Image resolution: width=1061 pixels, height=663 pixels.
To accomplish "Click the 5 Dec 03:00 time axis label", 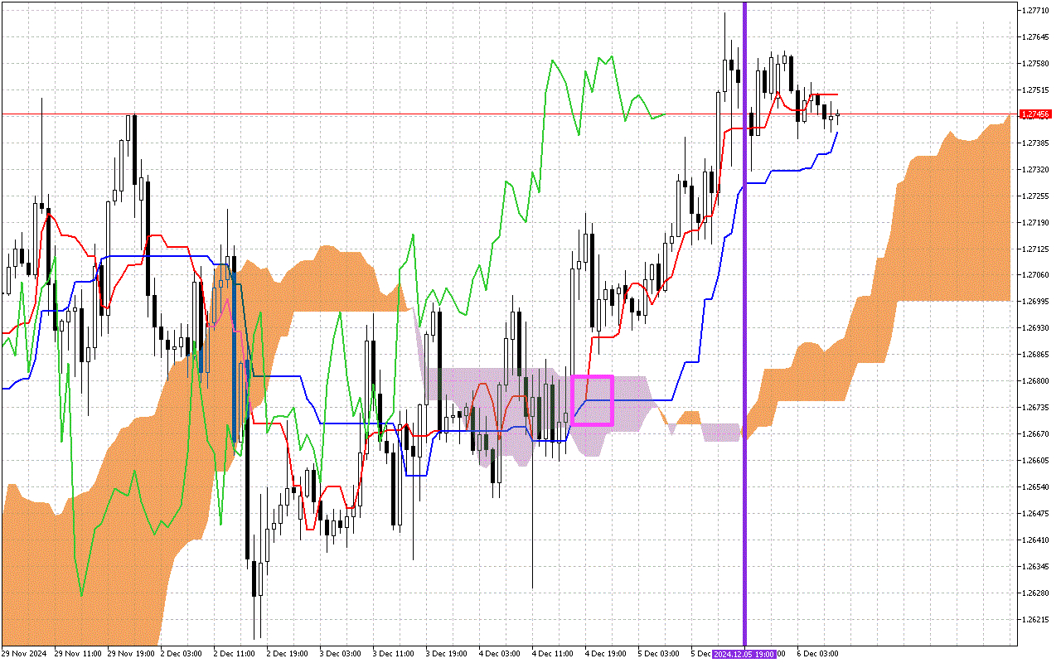I will click(x=658, y=654).
